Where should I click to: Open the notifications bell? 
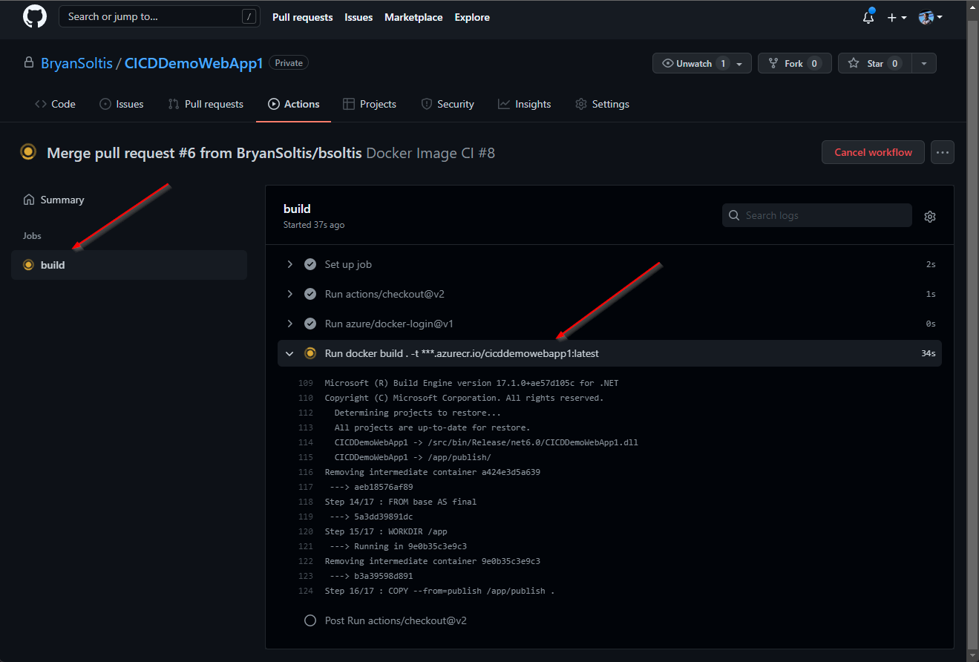tap(868, 17)
